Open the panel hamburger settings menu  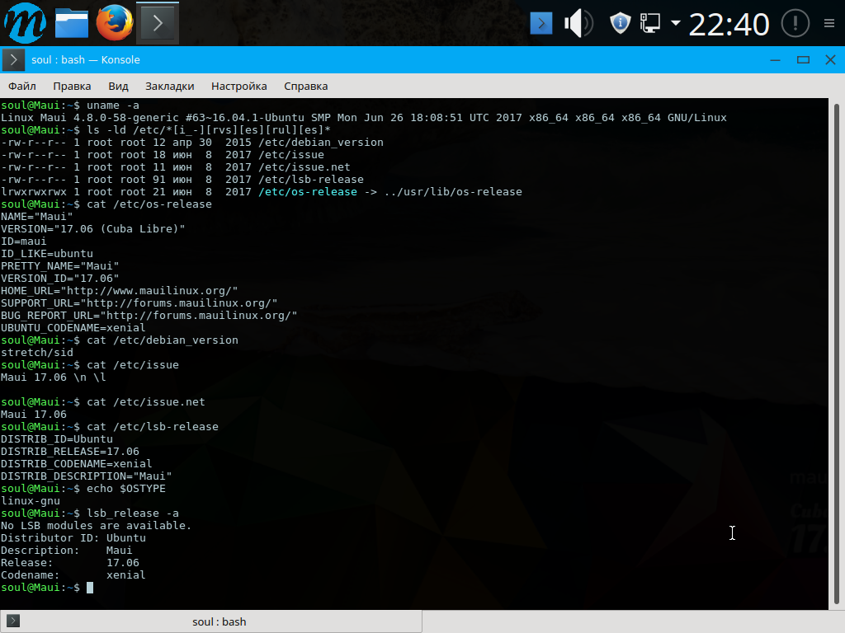[x=829, y=23]
